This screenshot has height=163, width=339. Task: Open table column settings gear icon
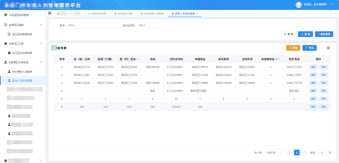328,48
